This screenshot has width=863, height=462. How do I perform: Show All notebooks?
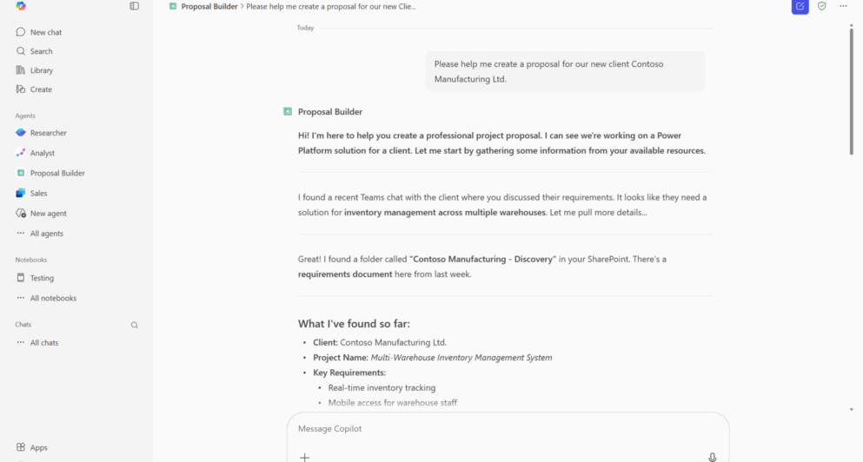click(46, 298)
